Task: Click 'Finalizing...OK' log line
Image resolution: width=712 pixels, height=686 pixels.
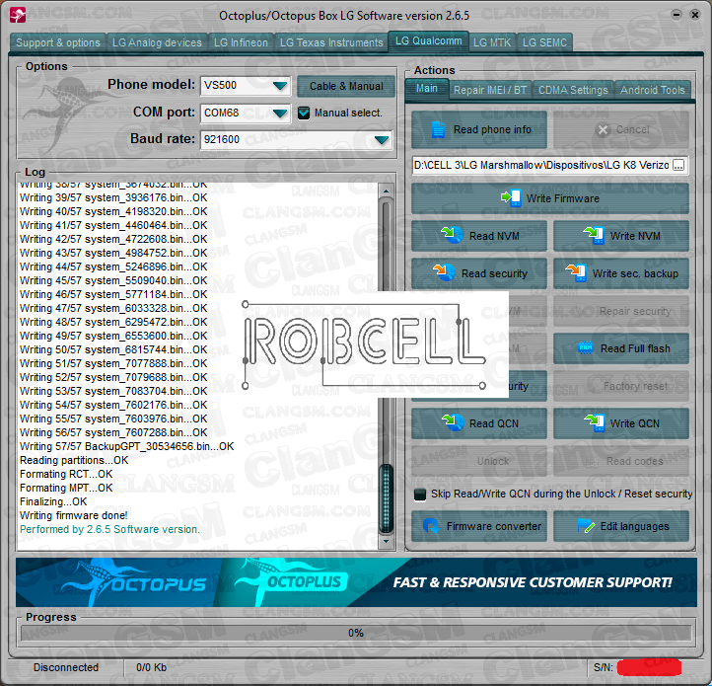Action: [53, 501]
